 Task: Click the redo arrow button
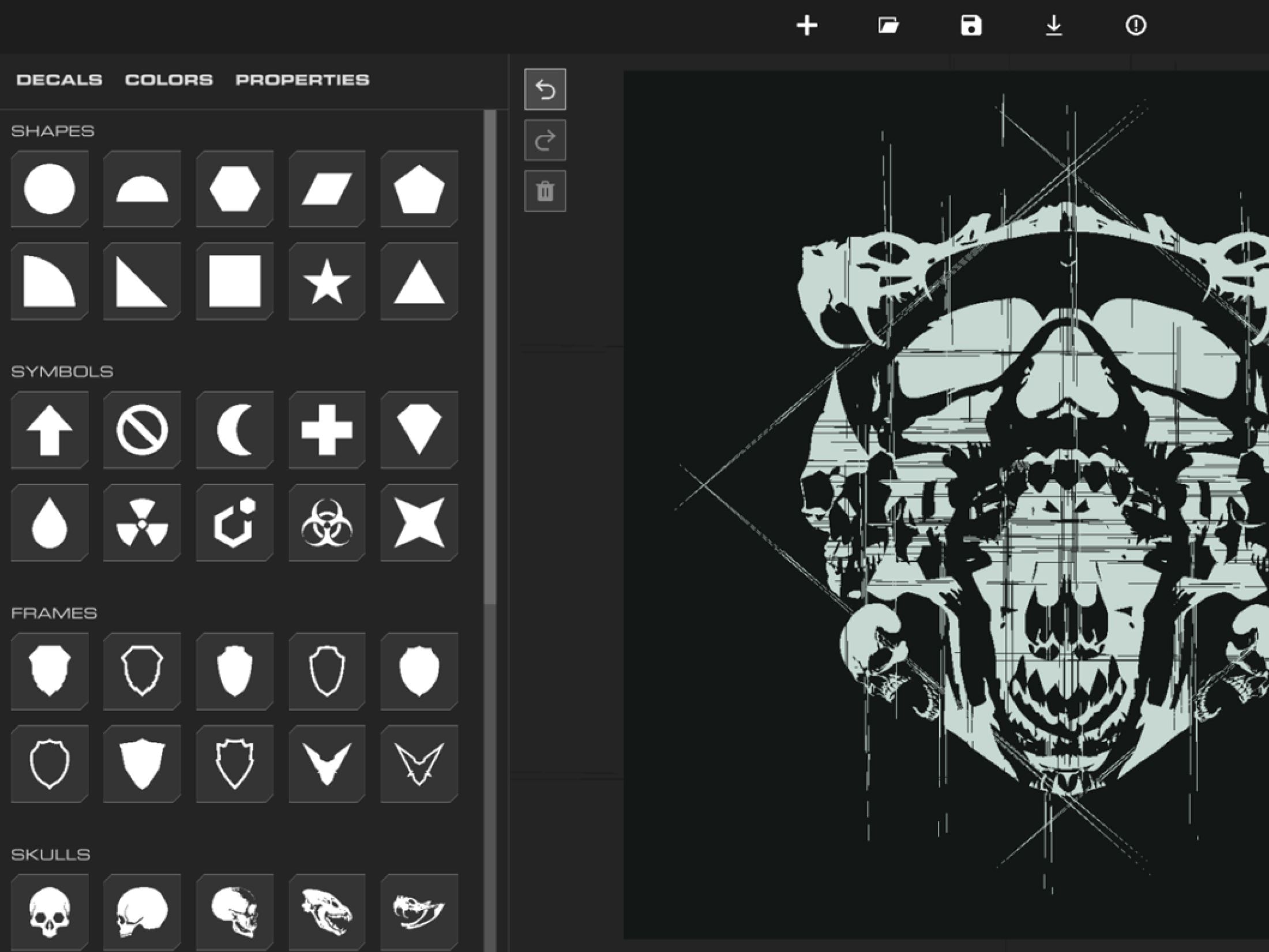[545, 140]
